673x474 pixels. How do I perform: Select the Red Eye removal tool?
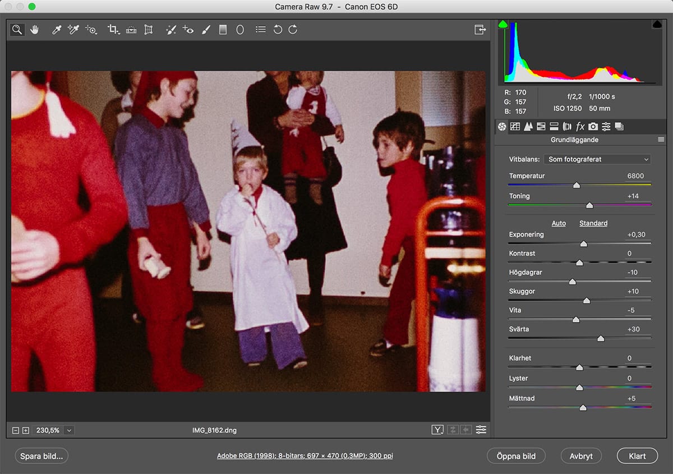[188, 30]
